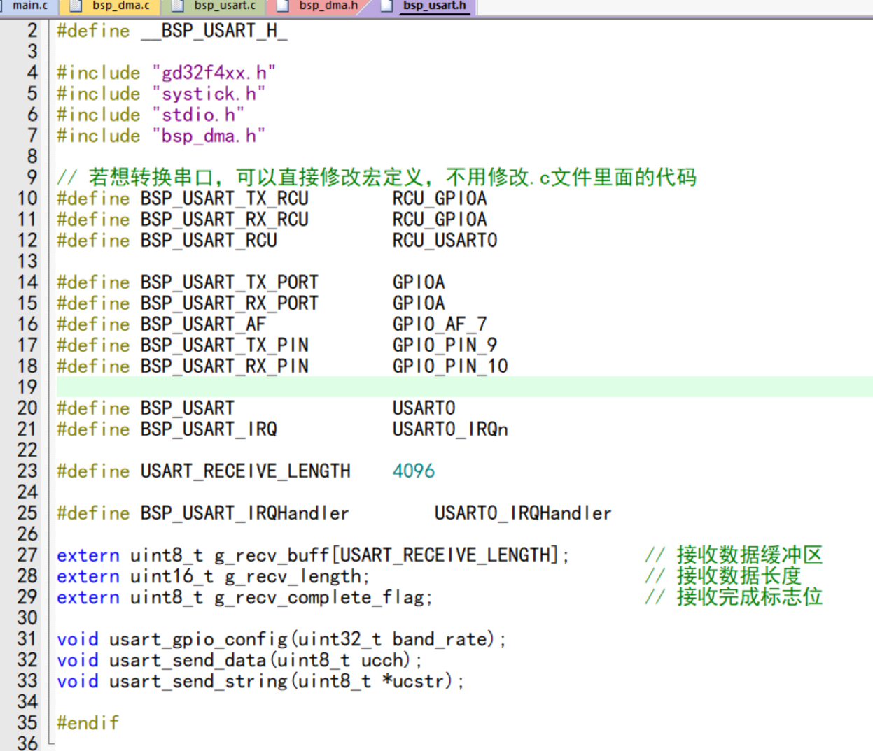
Task: Switch to the main.c tab
Action: click(x=29, y=6)
